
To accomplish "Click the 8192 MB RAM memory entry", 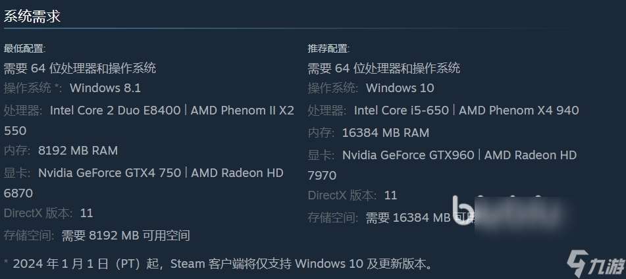I will [x=78, y=151].
